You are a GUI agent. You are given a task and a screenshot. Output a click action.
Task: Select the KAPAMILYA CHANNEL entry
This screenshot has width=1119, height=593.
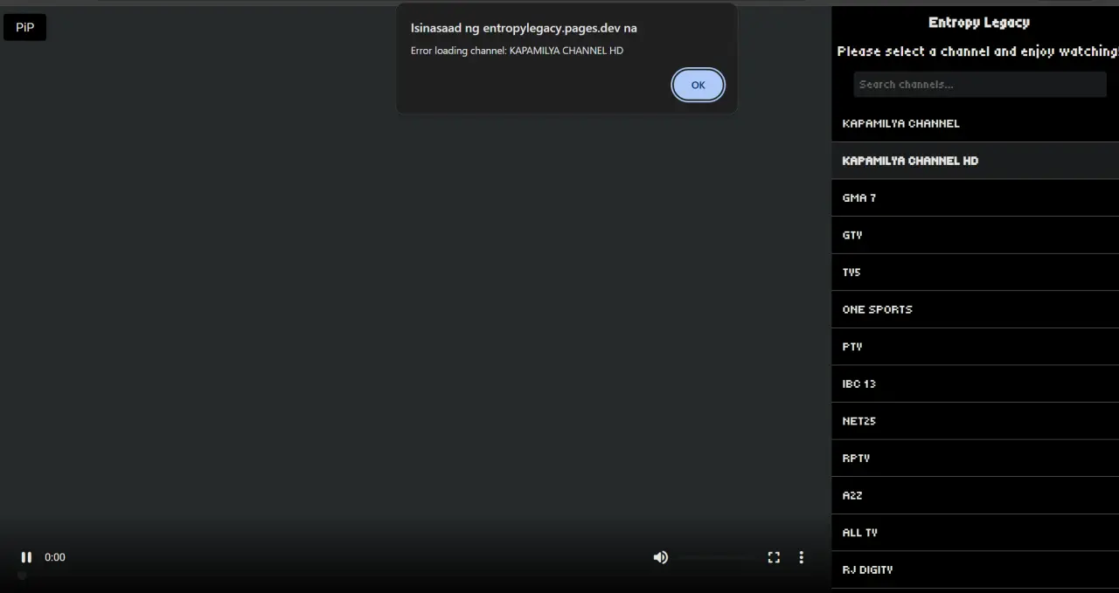[975, 123]
